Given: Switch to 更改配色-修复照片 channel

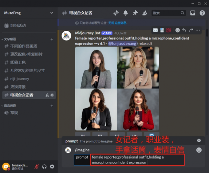Looking at the screenshot, I should point(29,54).
